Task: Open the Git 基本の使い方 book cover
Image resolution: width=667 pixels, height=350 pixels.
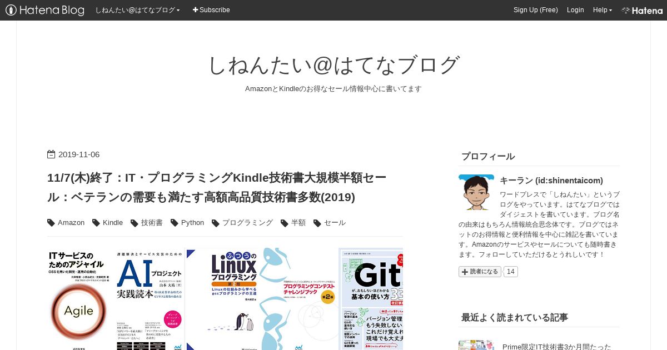Action: (x=371, y=299)
